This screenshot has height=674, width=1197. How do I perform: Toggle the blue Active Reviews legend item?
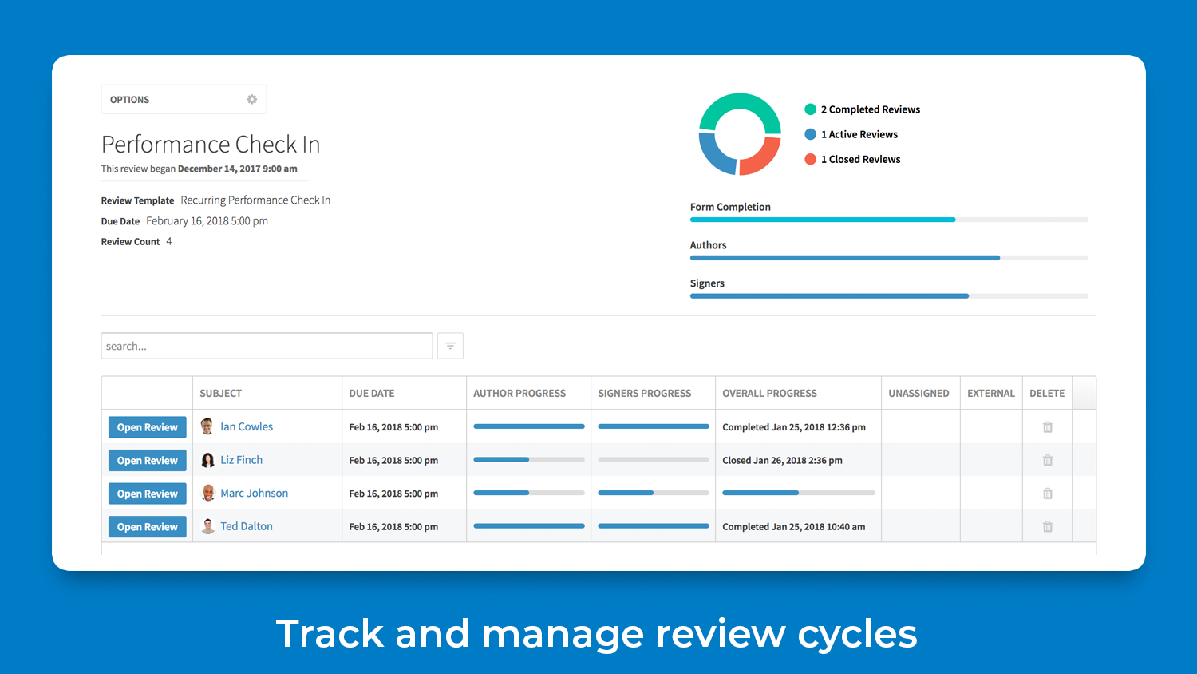click(810, 134)
